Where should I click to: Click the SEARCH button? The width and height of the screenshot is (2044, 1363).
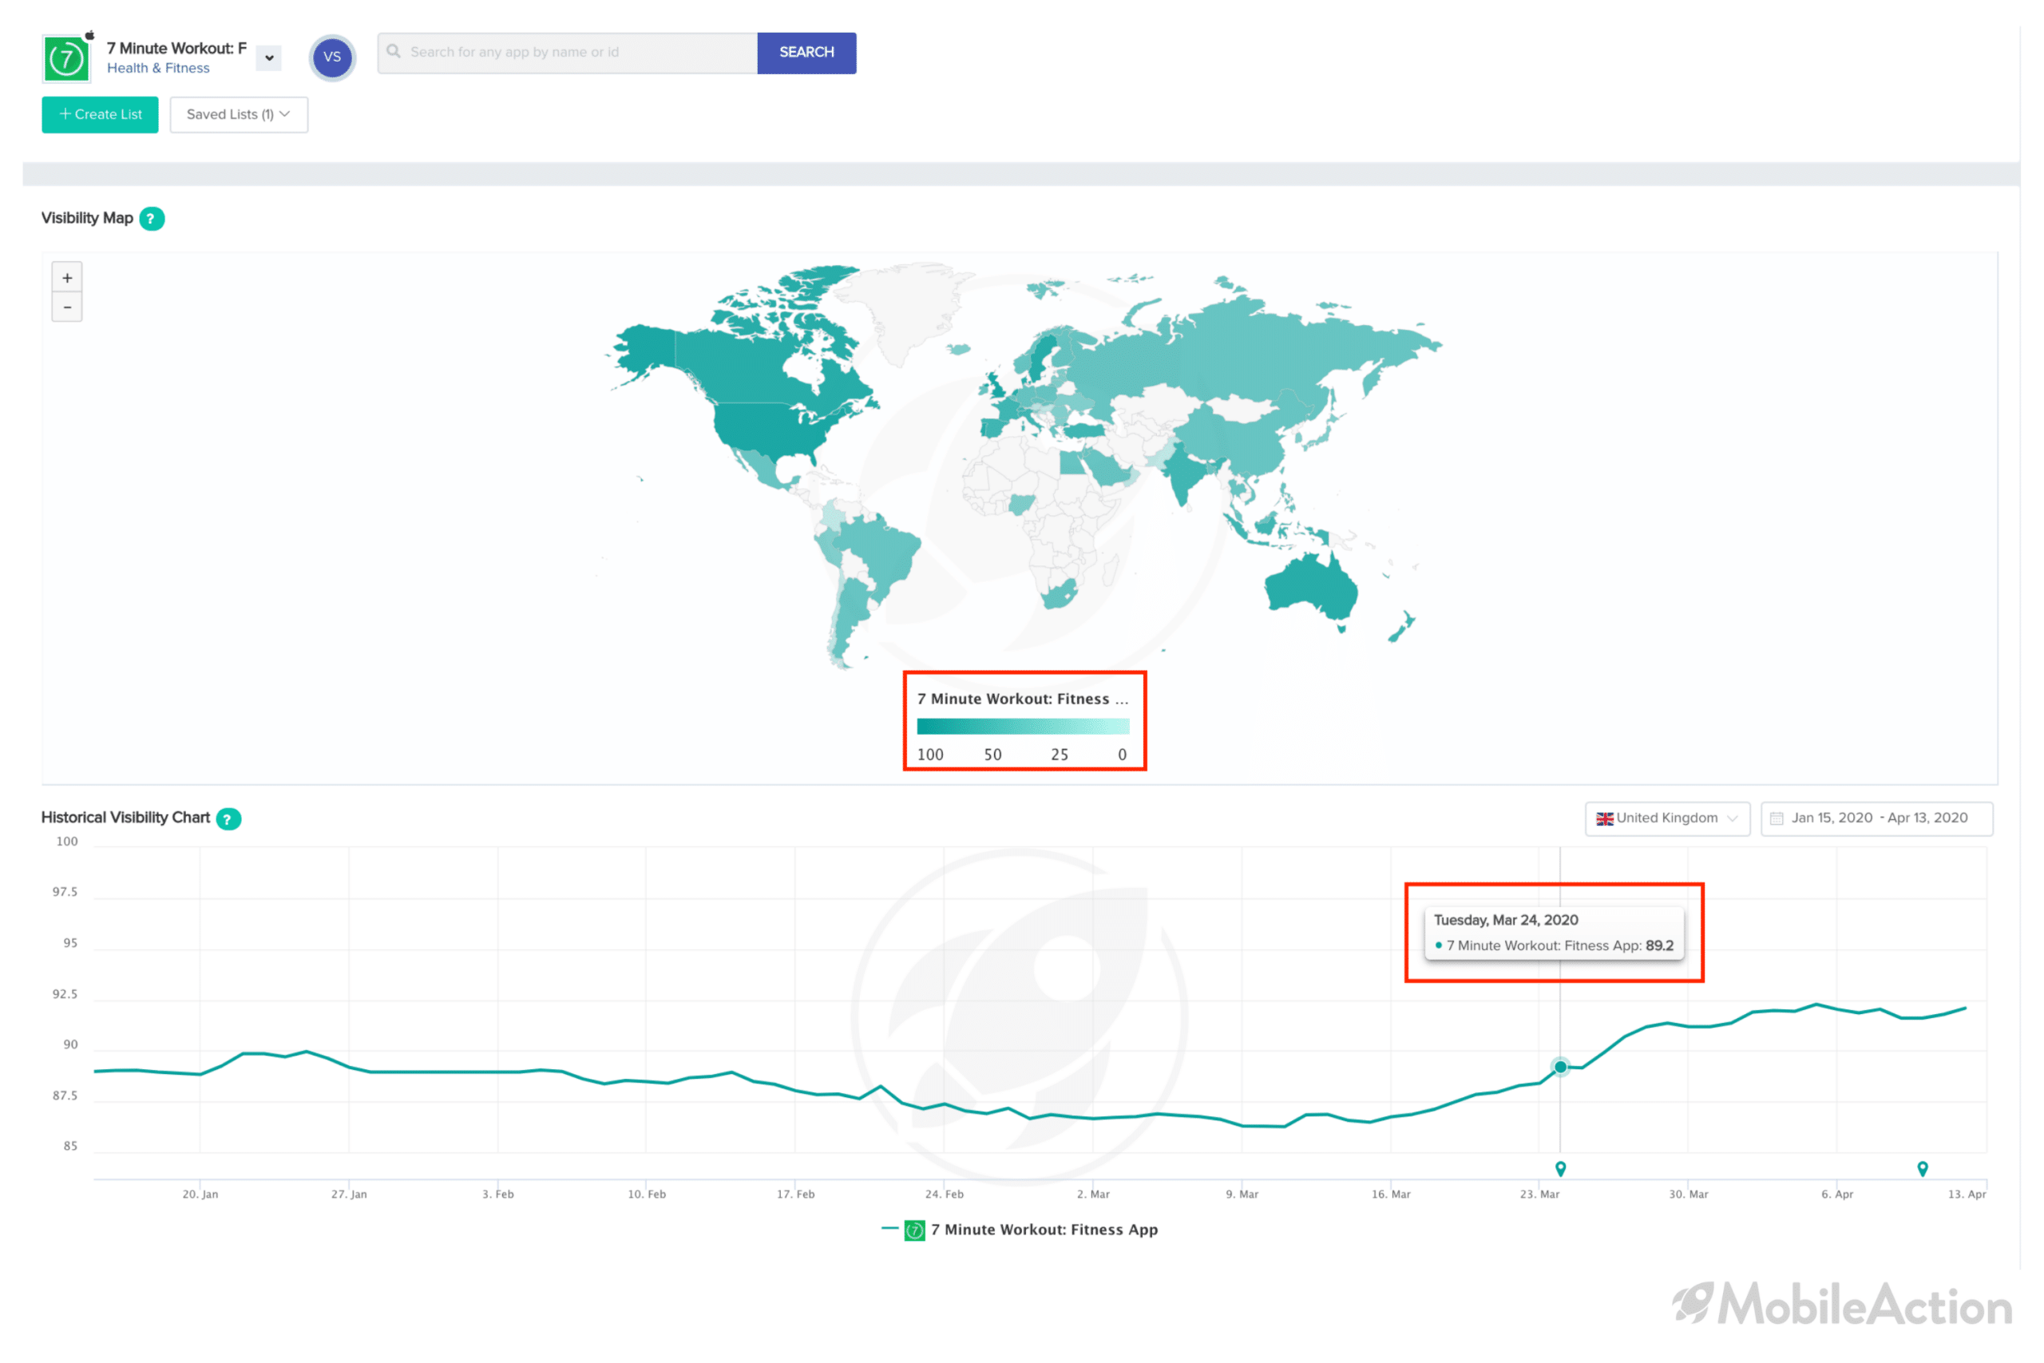pos(806,52)
